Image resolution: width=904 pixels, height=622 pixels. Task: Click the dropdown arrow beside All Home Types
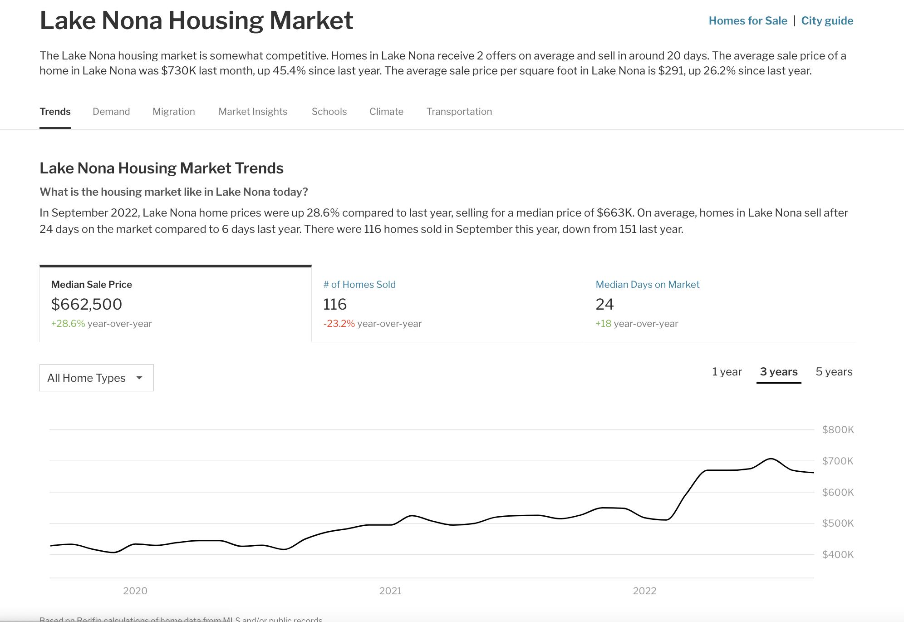tap(139, 378)
